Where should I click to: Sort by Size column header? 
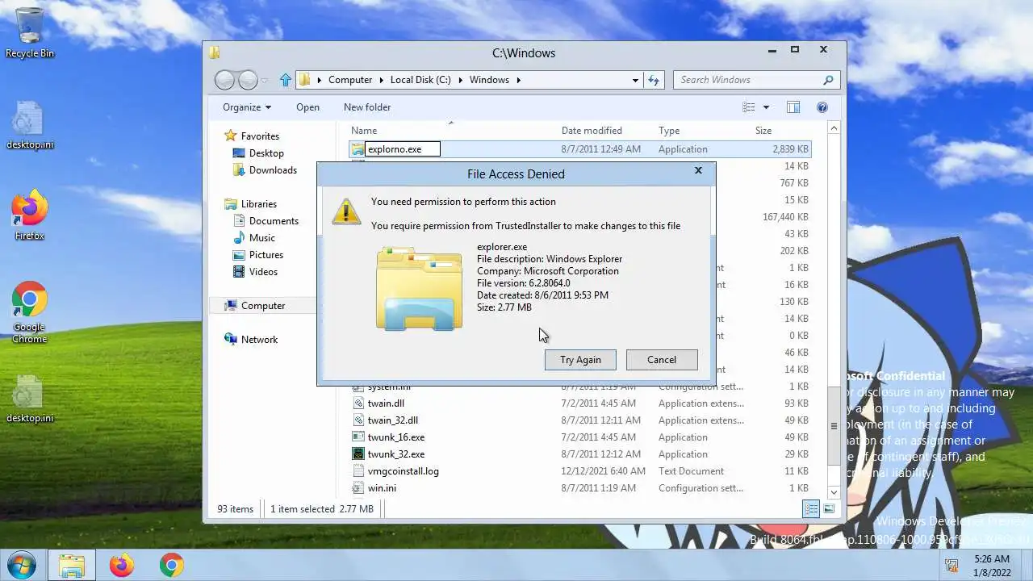[x=763, y=131]
